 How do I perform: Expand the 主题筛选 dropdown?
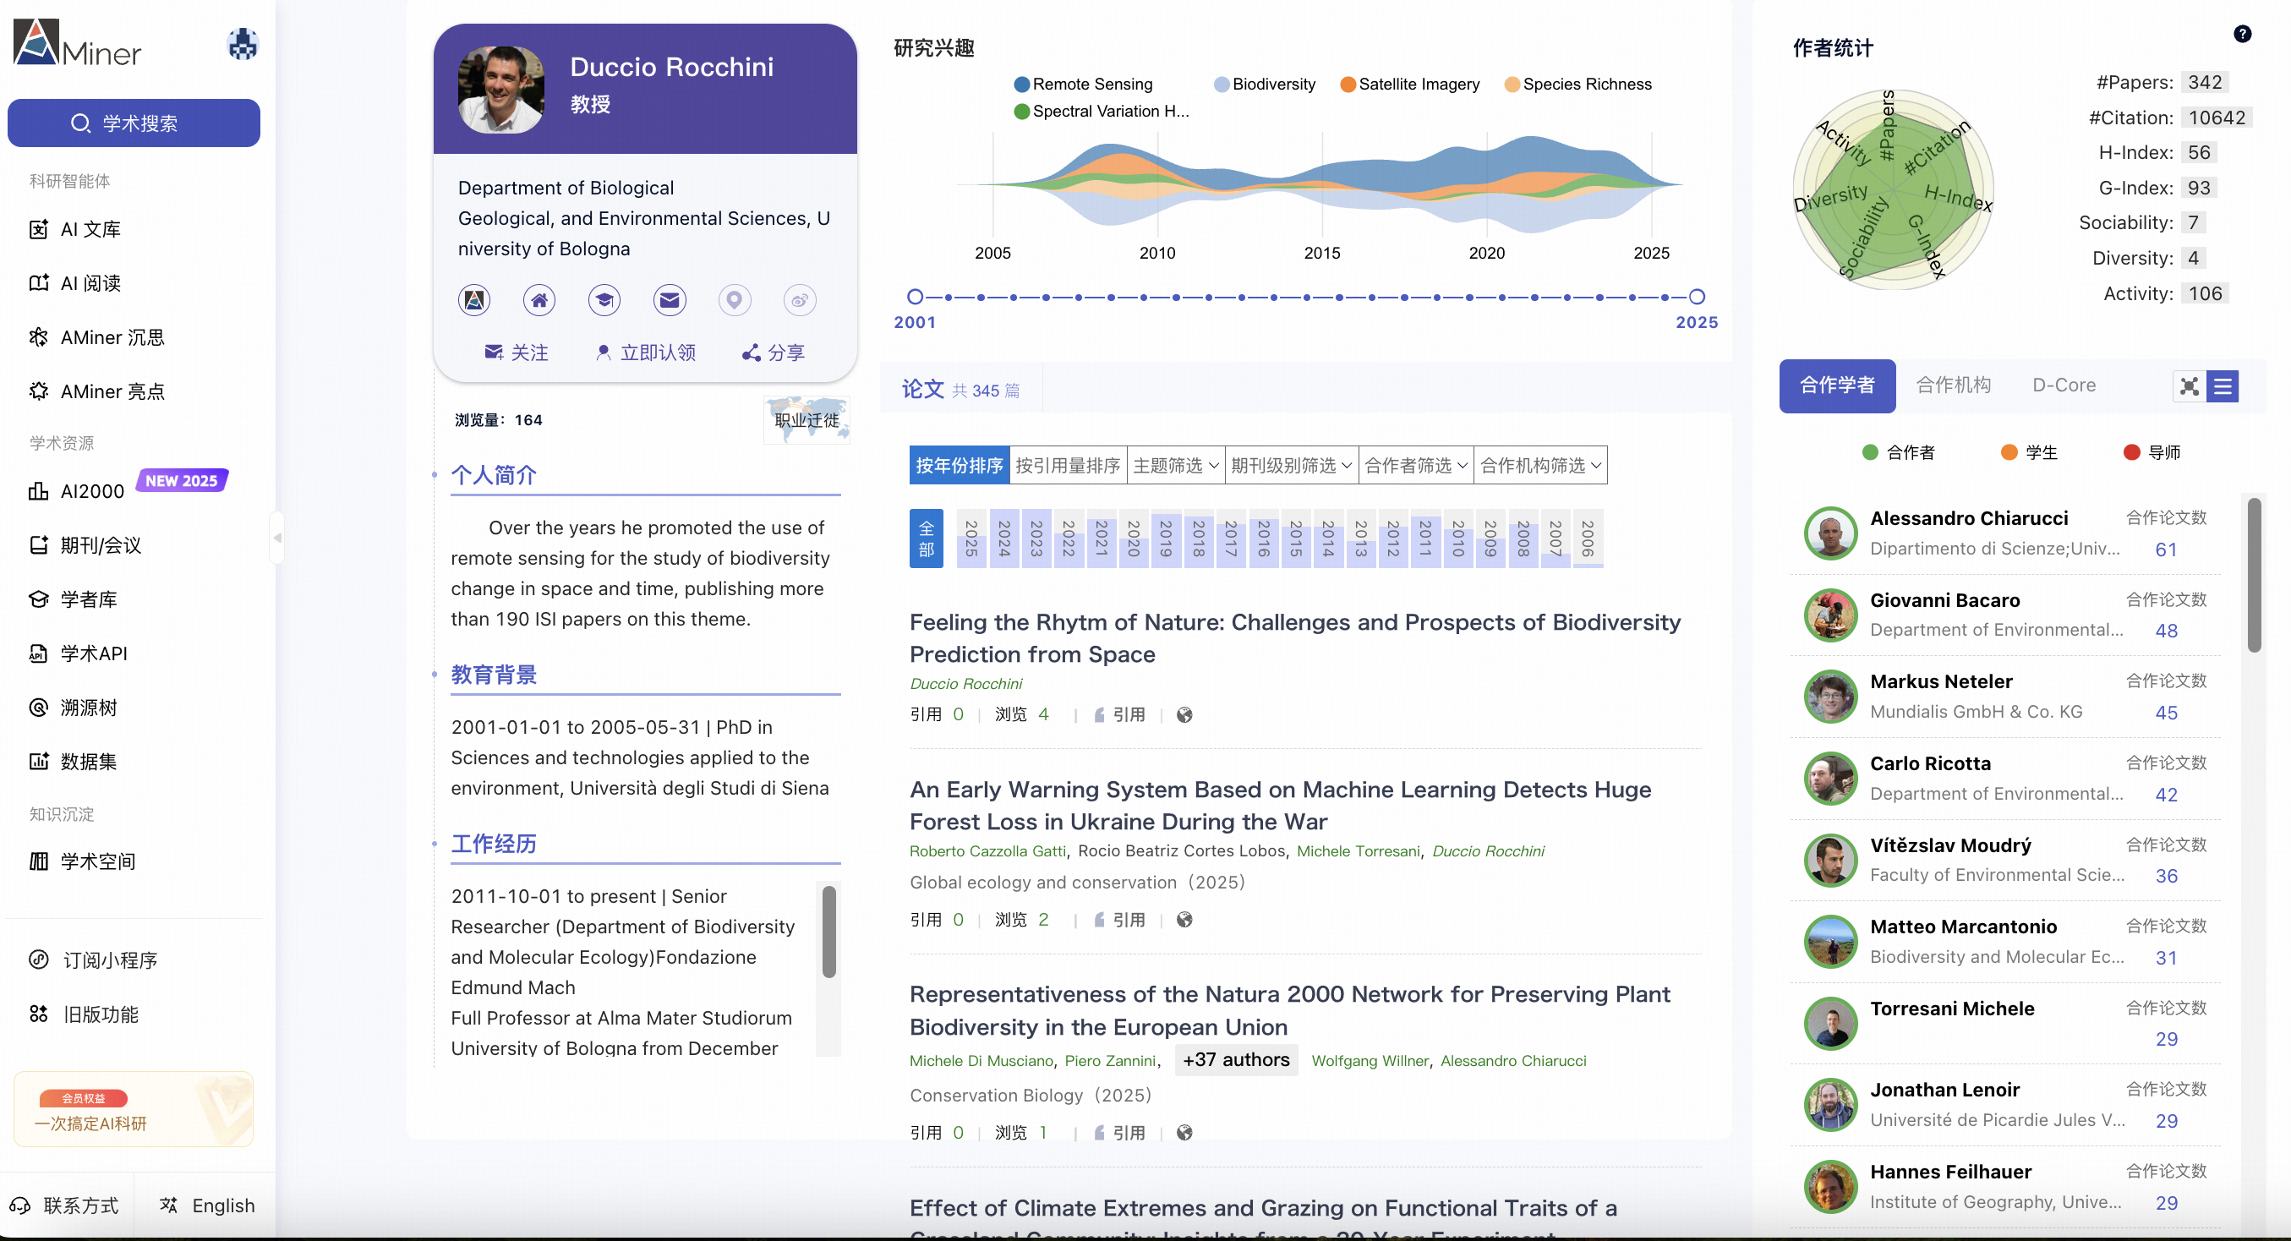[1175, 465]
